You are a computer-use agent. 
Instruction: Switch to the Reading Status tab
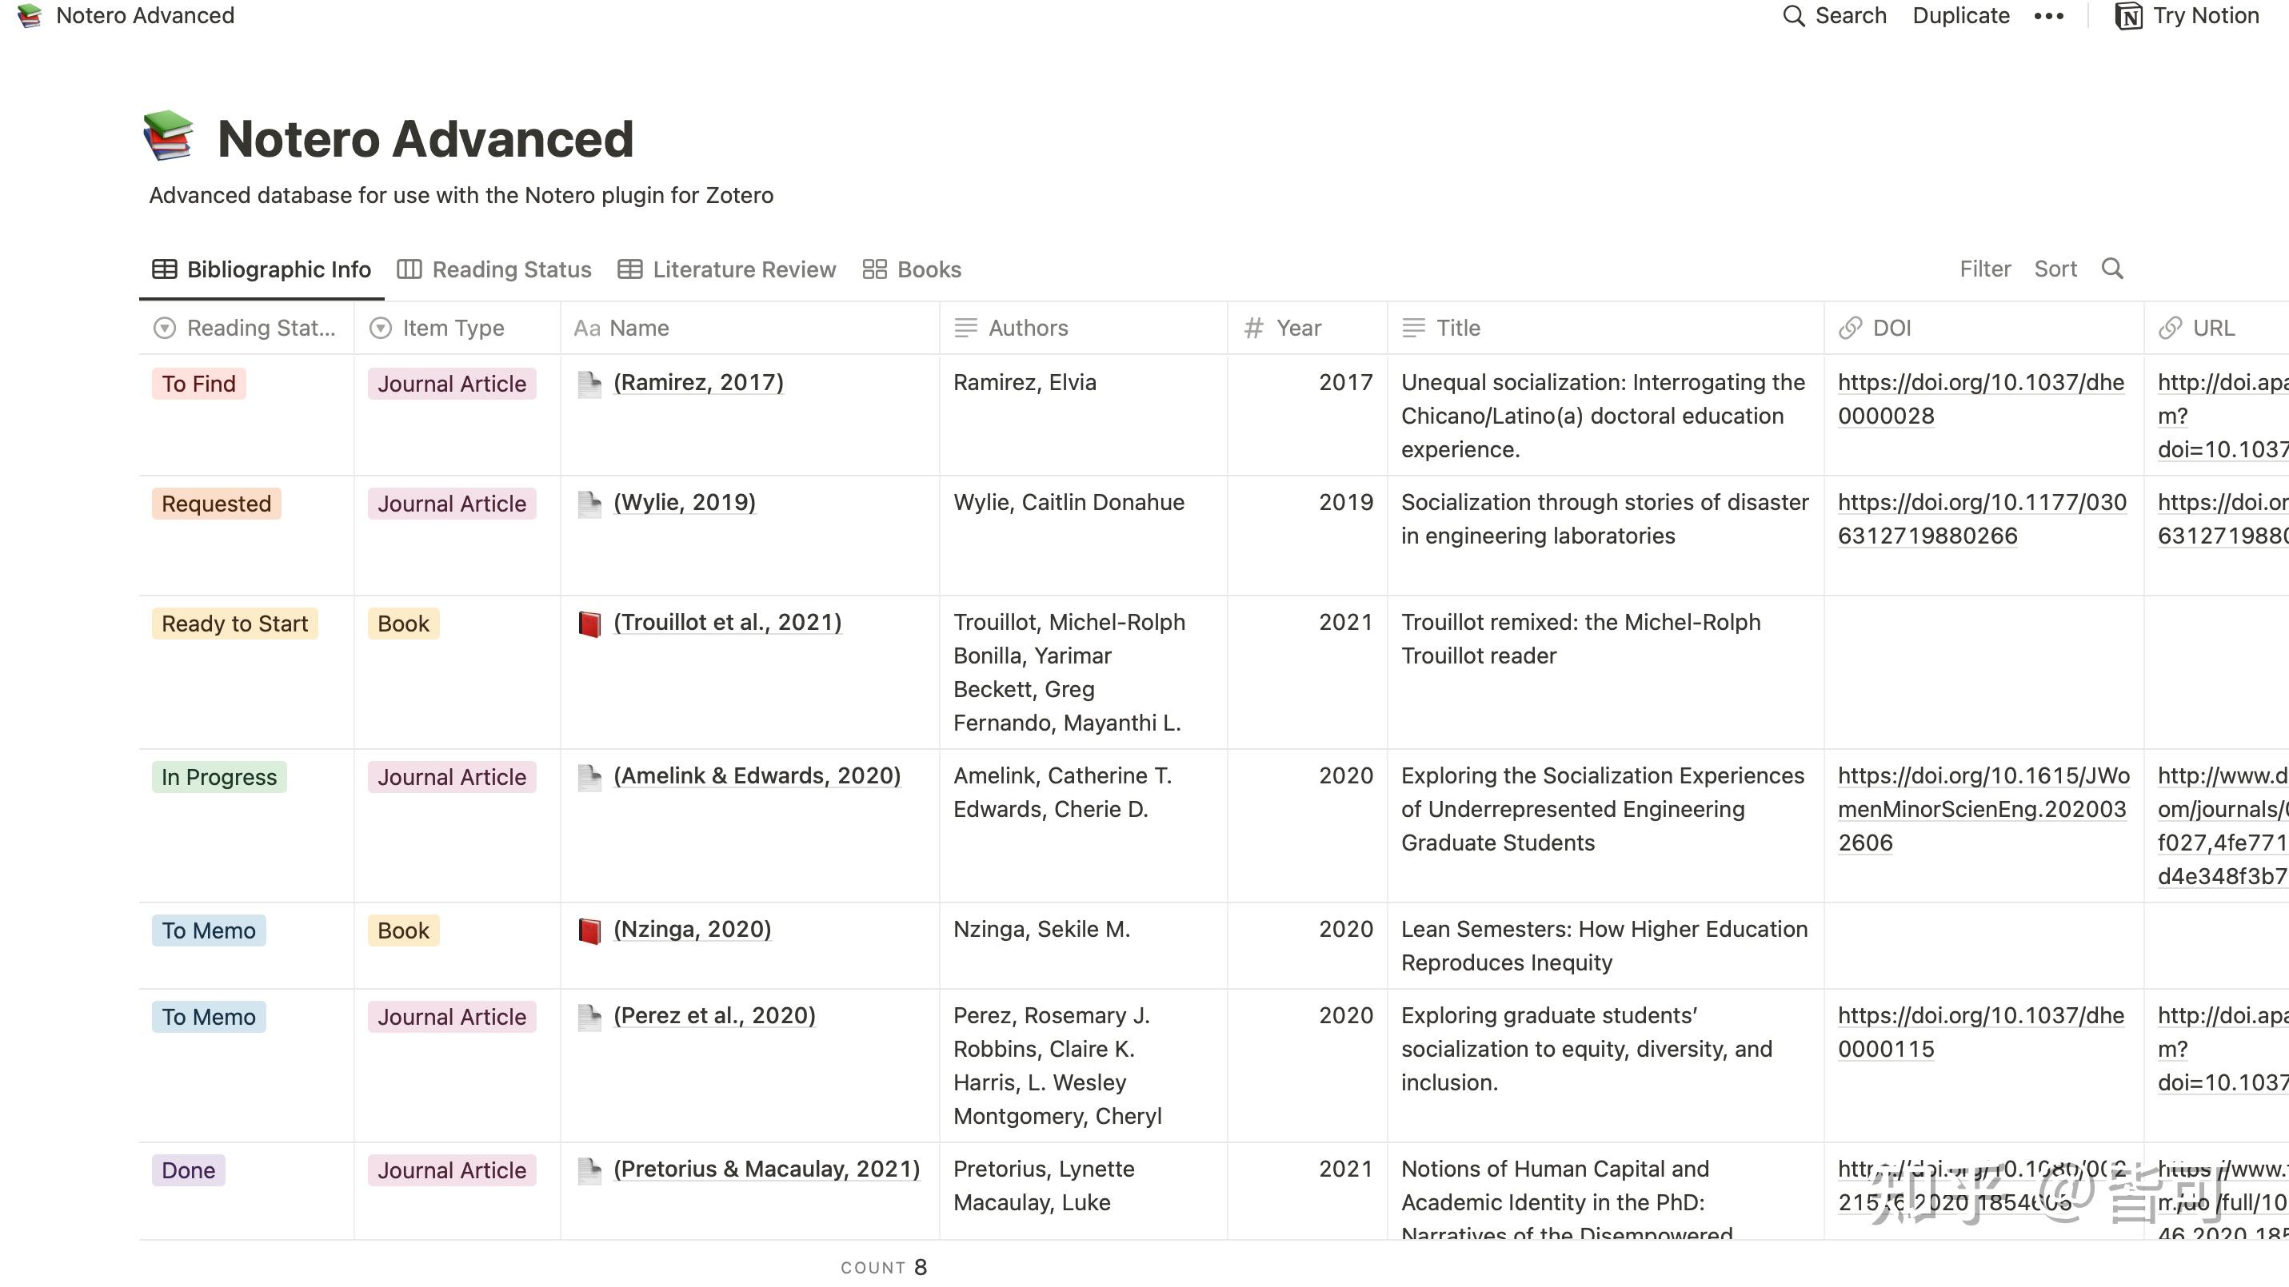pos(511,269)
